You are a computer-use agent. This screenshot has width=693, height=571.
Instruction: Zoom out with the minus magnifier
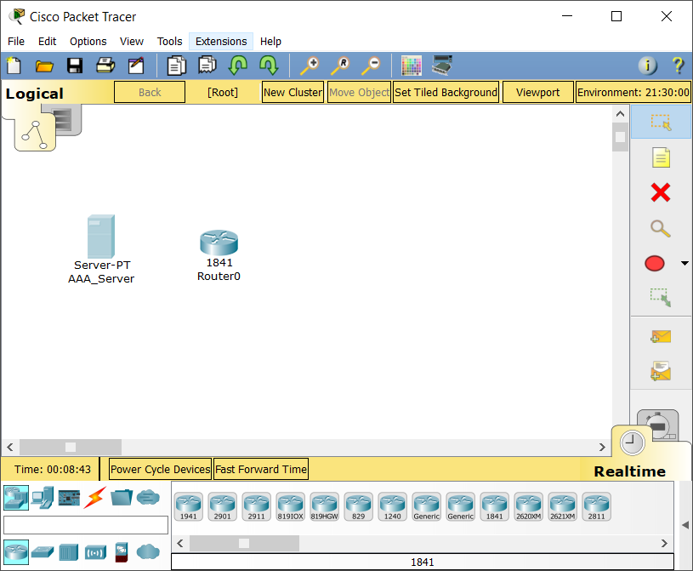pyautogui.click(x=371, y=66)
